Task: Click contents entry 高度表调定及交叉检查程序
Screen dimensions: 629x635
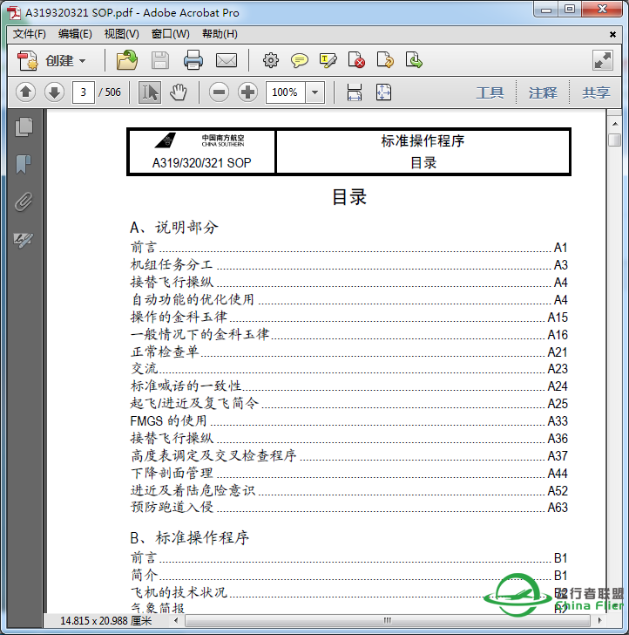Action: (213, 455)
